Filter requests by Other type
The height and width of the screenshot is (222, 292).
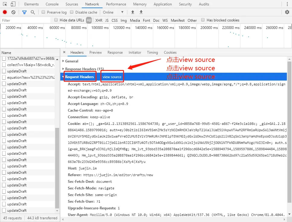pos(192,20)
